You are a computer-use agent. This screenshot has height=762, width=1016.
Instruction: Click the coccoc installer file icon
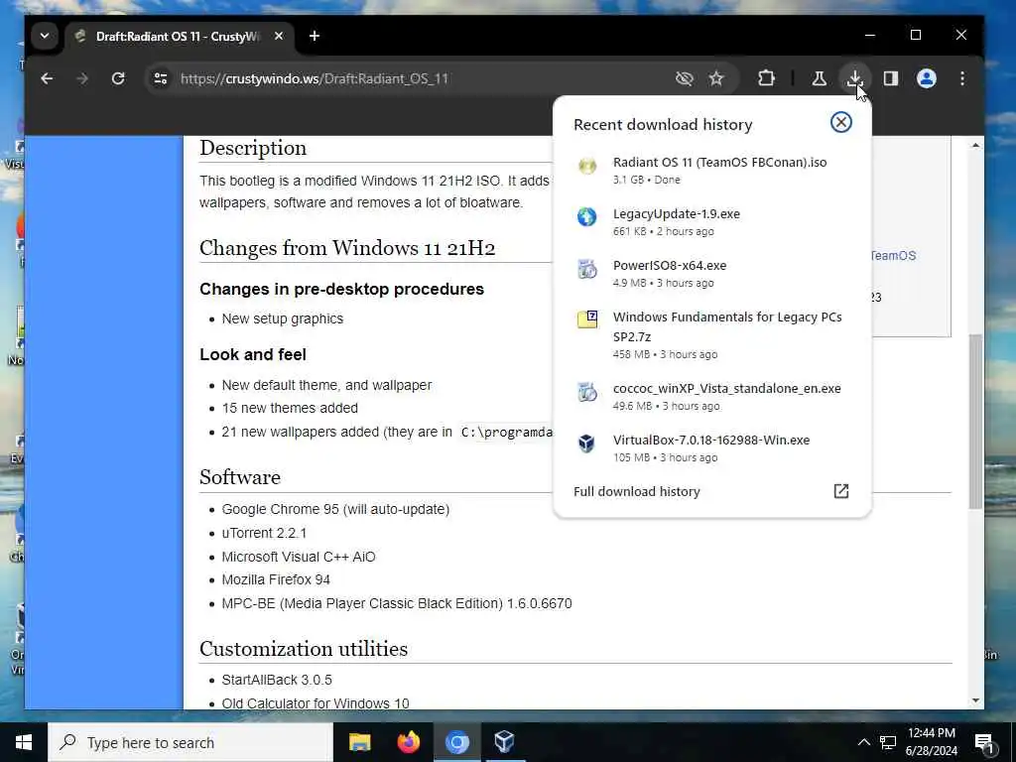click(x=587, y=391)
